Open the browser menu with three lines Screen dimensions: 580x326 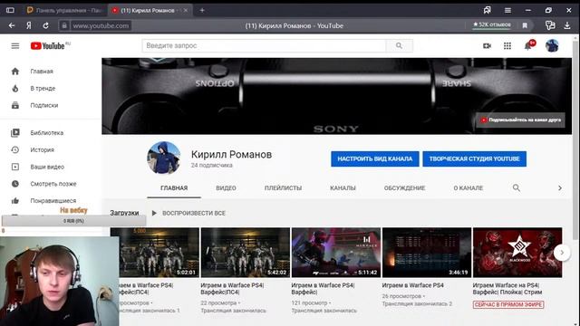507,10
